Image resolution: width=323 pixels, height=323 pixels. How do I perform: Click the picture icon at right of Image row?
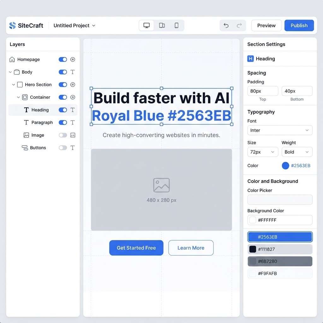coord(73,135)
